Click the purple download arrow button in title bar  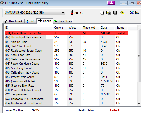[111, 3]
